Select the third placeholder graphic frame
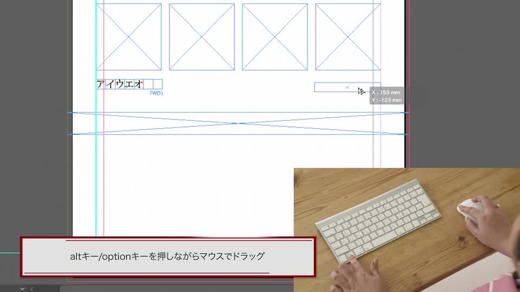Viewport: 520px width, 292px height. (275, 37)
